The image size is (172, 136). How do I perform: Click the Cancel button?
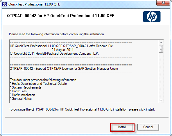coord(148,127)
